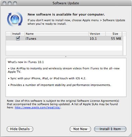Sort the list by Version column header
Image resolution: width=132 pixels, height=137 pixels.
(x=97, y=34)
